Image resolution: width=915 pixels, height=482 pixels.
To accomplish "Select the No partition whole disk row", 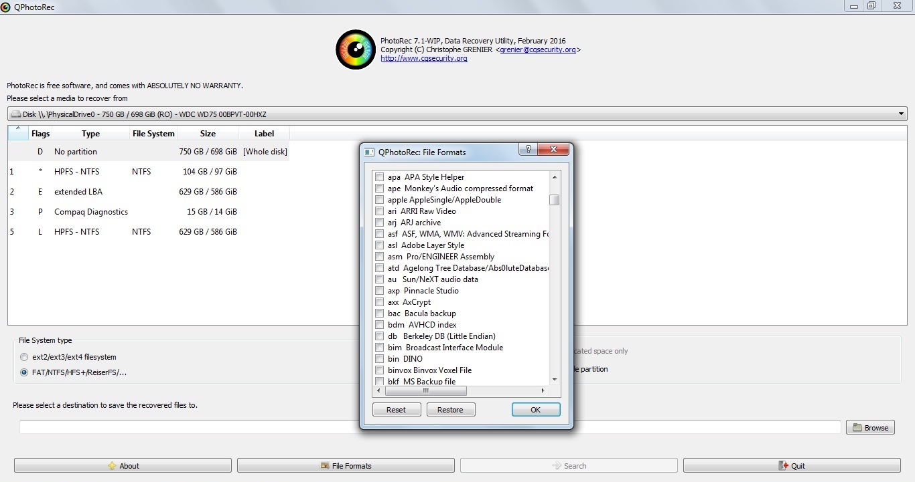I will 149,152.
